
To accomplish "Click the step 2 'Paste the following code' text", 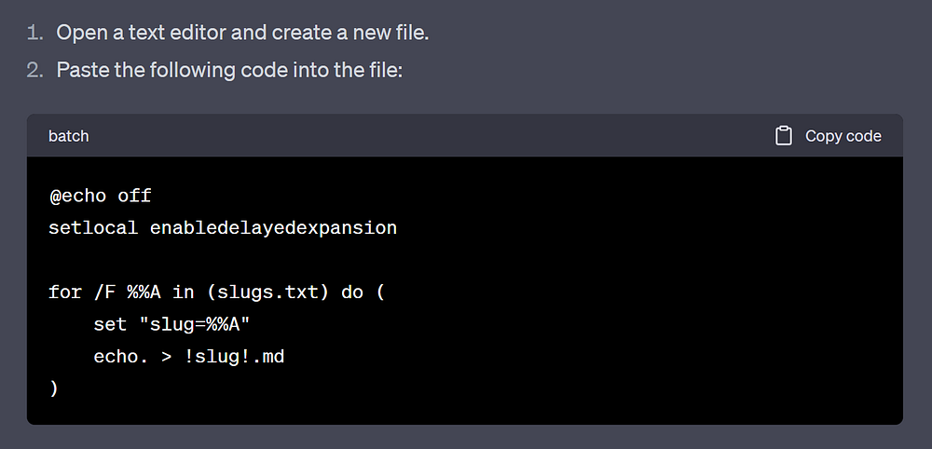I will [229, 70].
